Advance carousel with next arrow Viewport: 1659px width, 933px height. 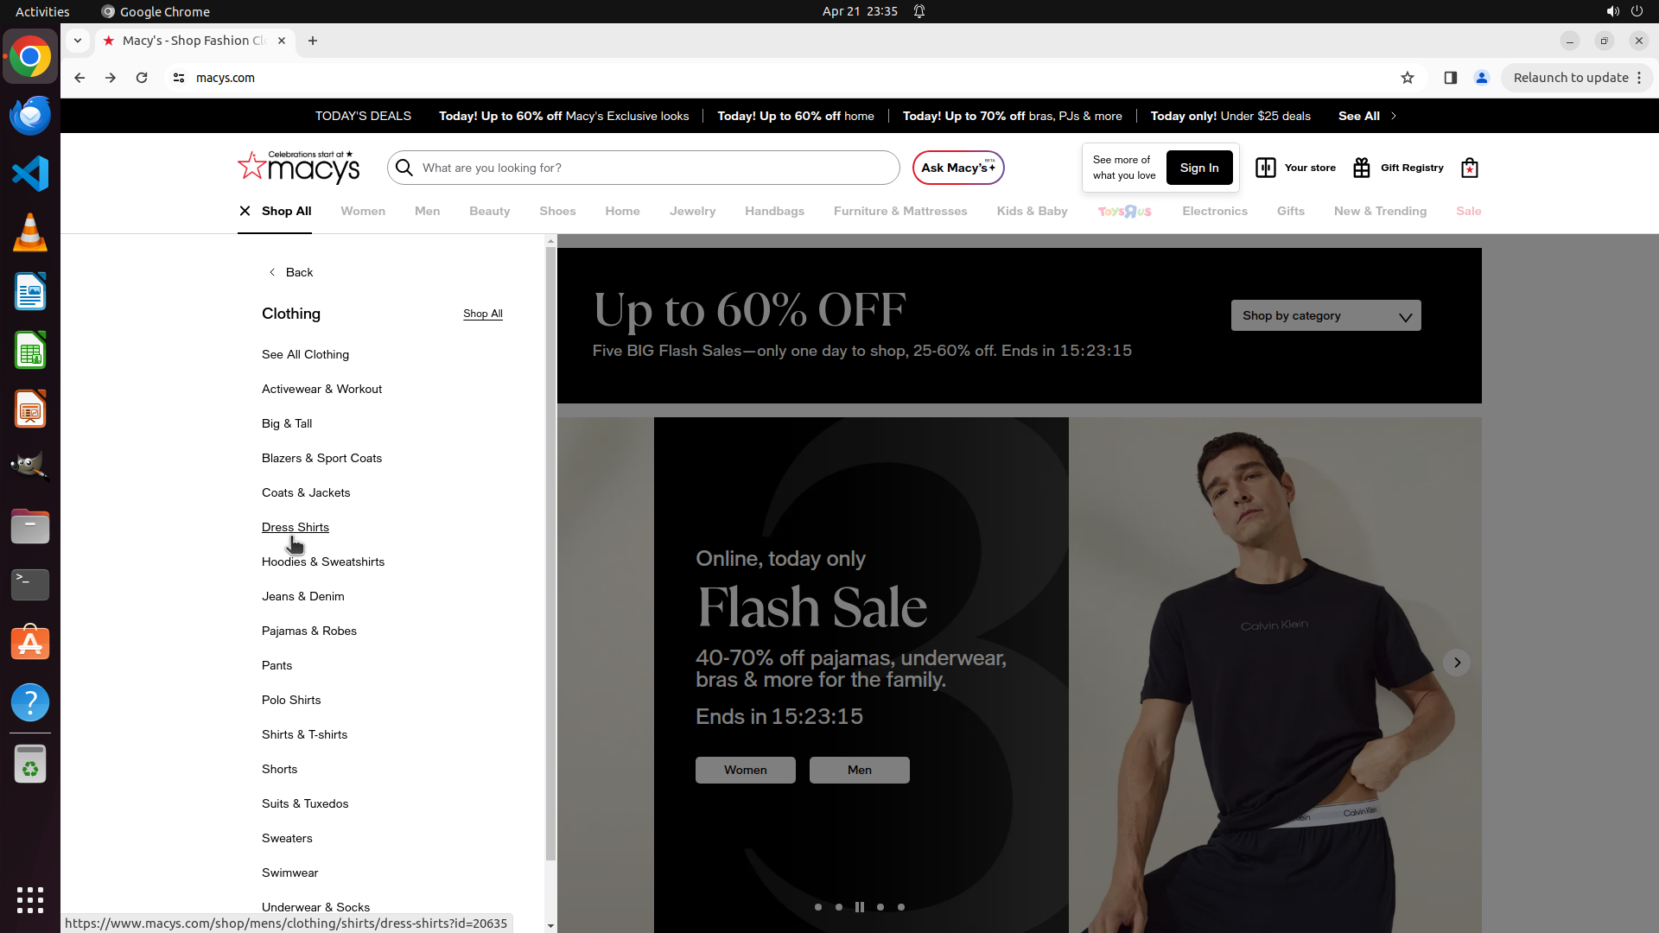(1456, 663)
